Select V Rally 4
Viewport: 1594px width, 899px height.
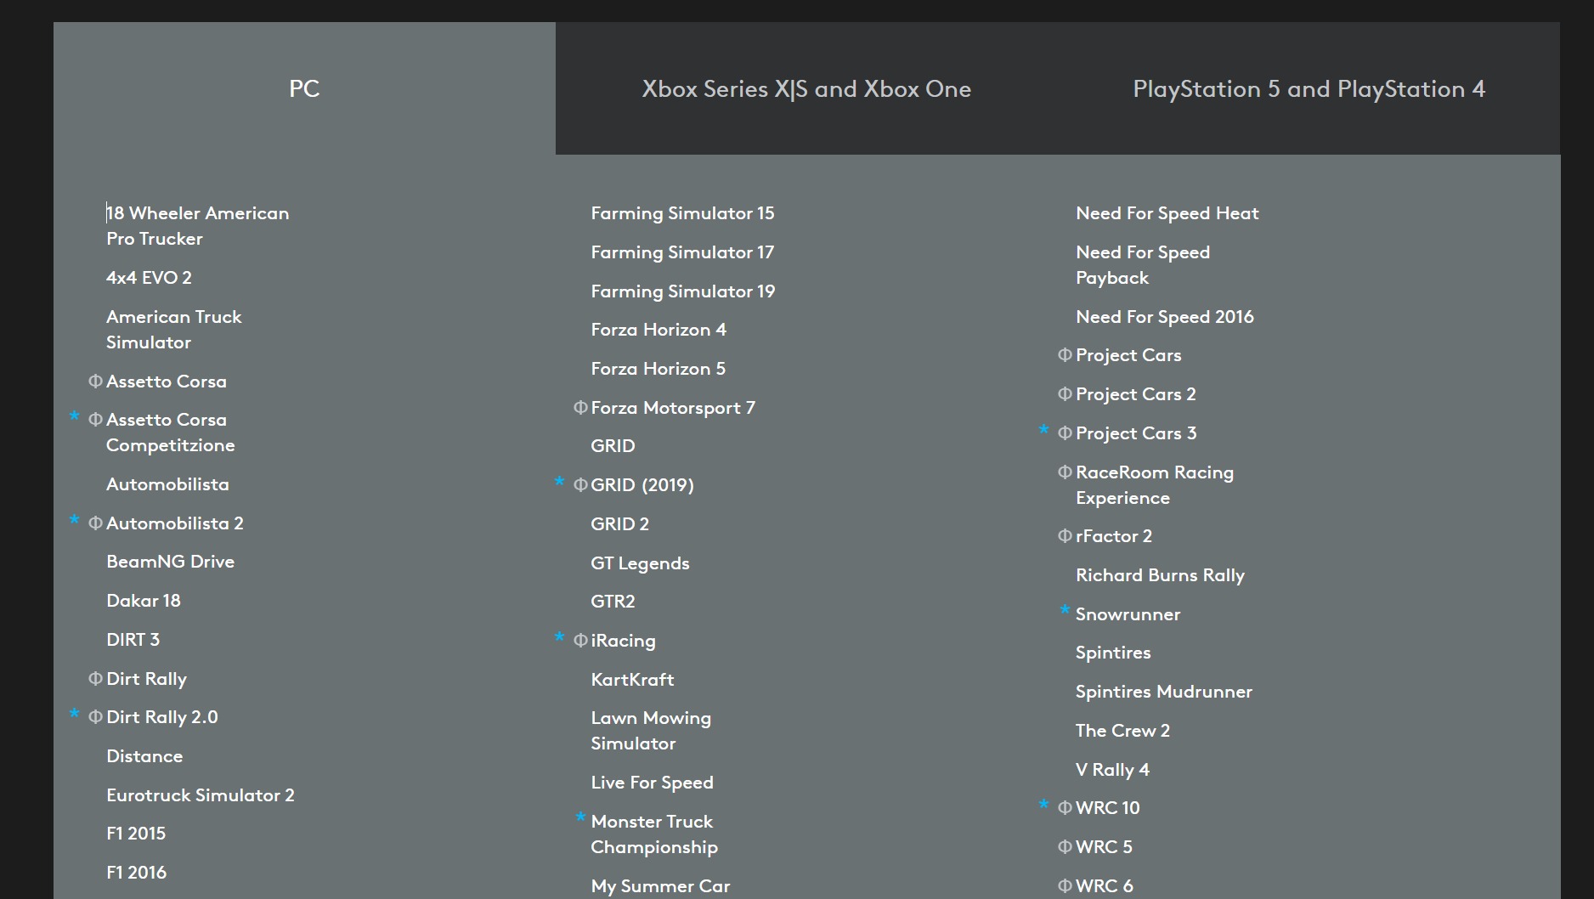(1112, 770)
